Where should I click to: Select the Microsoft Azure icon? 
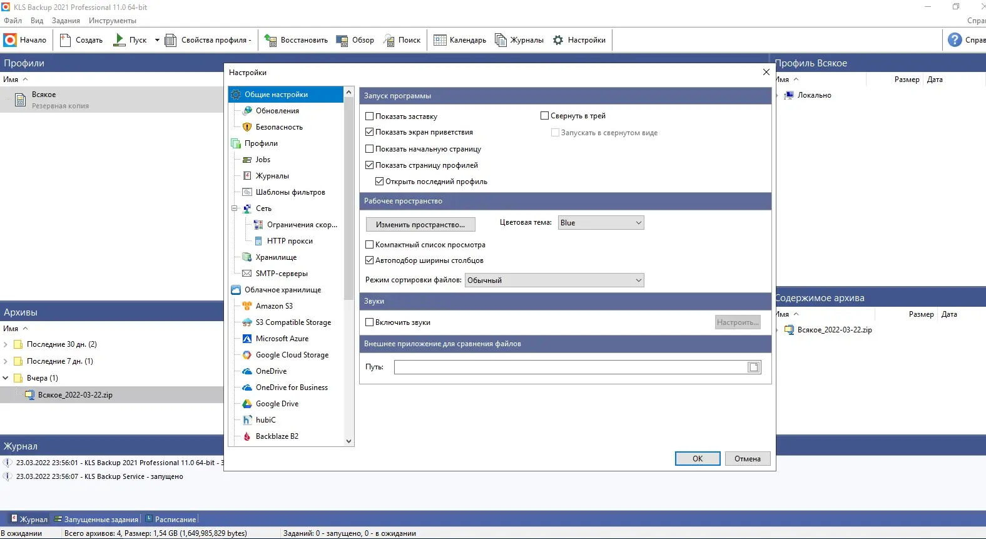point(247,339)
